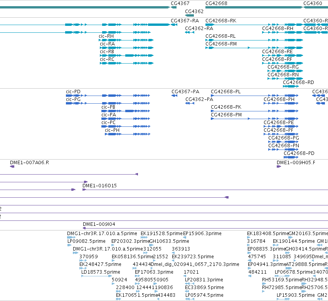Click the CG42668-PL protein label
Screen dimensions: 328x301
pyautogui.click(x=226, y=92)
